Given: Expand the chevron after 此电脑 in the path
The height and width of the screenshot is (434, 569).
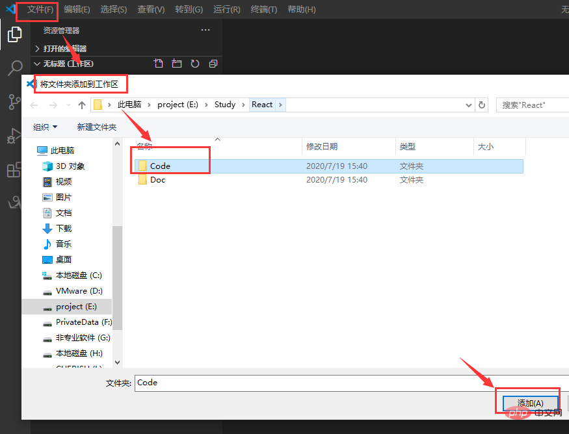Looking at the screenshot, I should pyautogui.click(x=149, y=105).
